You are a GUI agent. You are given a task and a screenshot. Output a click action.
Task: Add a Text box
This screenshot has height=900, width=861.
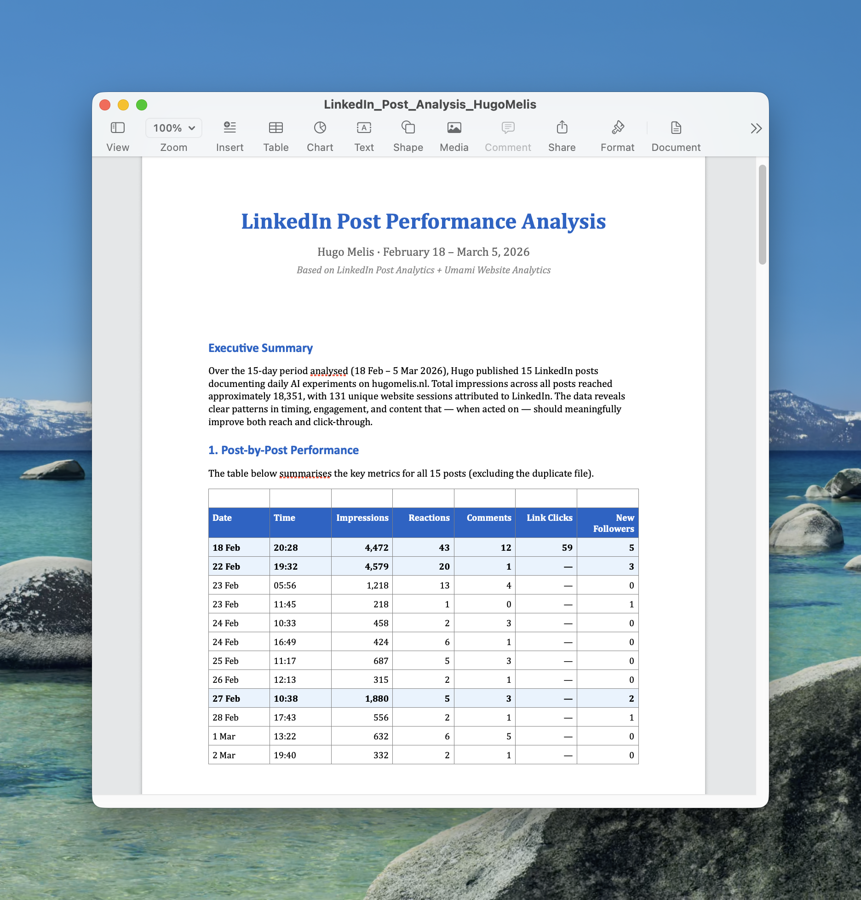(364, 128)
